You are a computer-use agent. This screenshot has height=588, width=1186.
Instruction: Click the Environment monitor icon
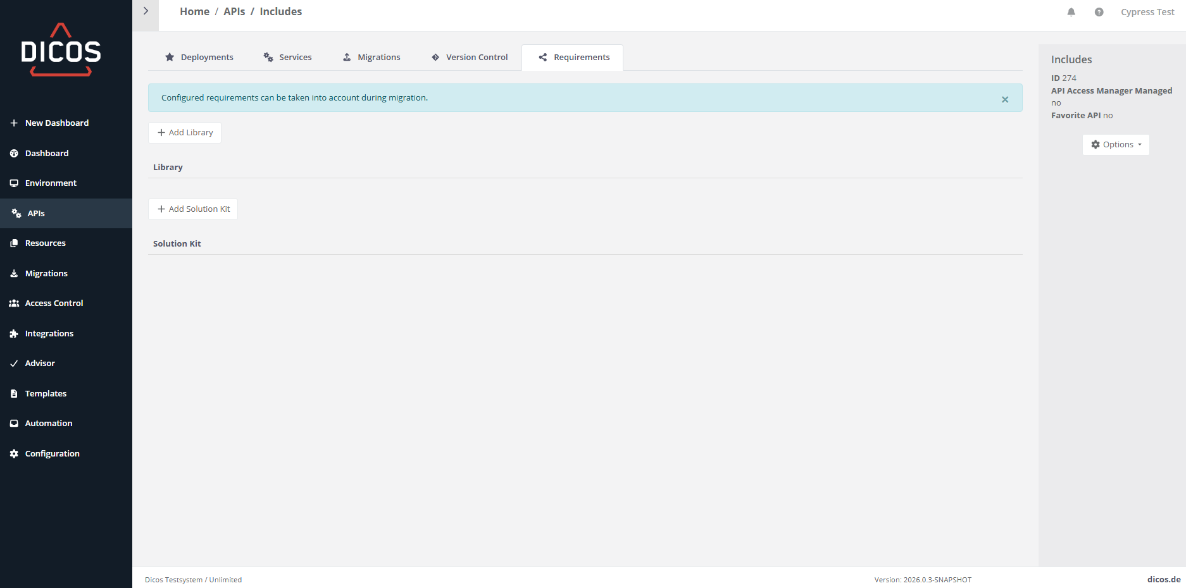[14, 183]
